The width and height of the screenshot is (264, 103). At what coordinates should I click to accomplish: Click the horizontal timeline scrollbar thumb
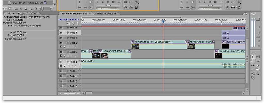point(89,93)
